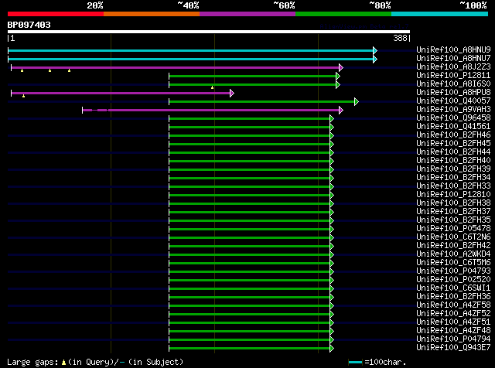This screenshot has height=368, width=495.
Task: Click the end arrowhead of A8HNU7 alignment
Action: (x=375, y=59)
